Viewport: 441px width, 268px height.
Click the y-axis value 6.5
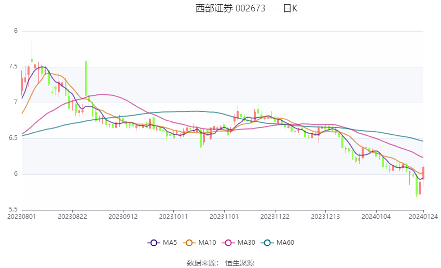[13, 138]
